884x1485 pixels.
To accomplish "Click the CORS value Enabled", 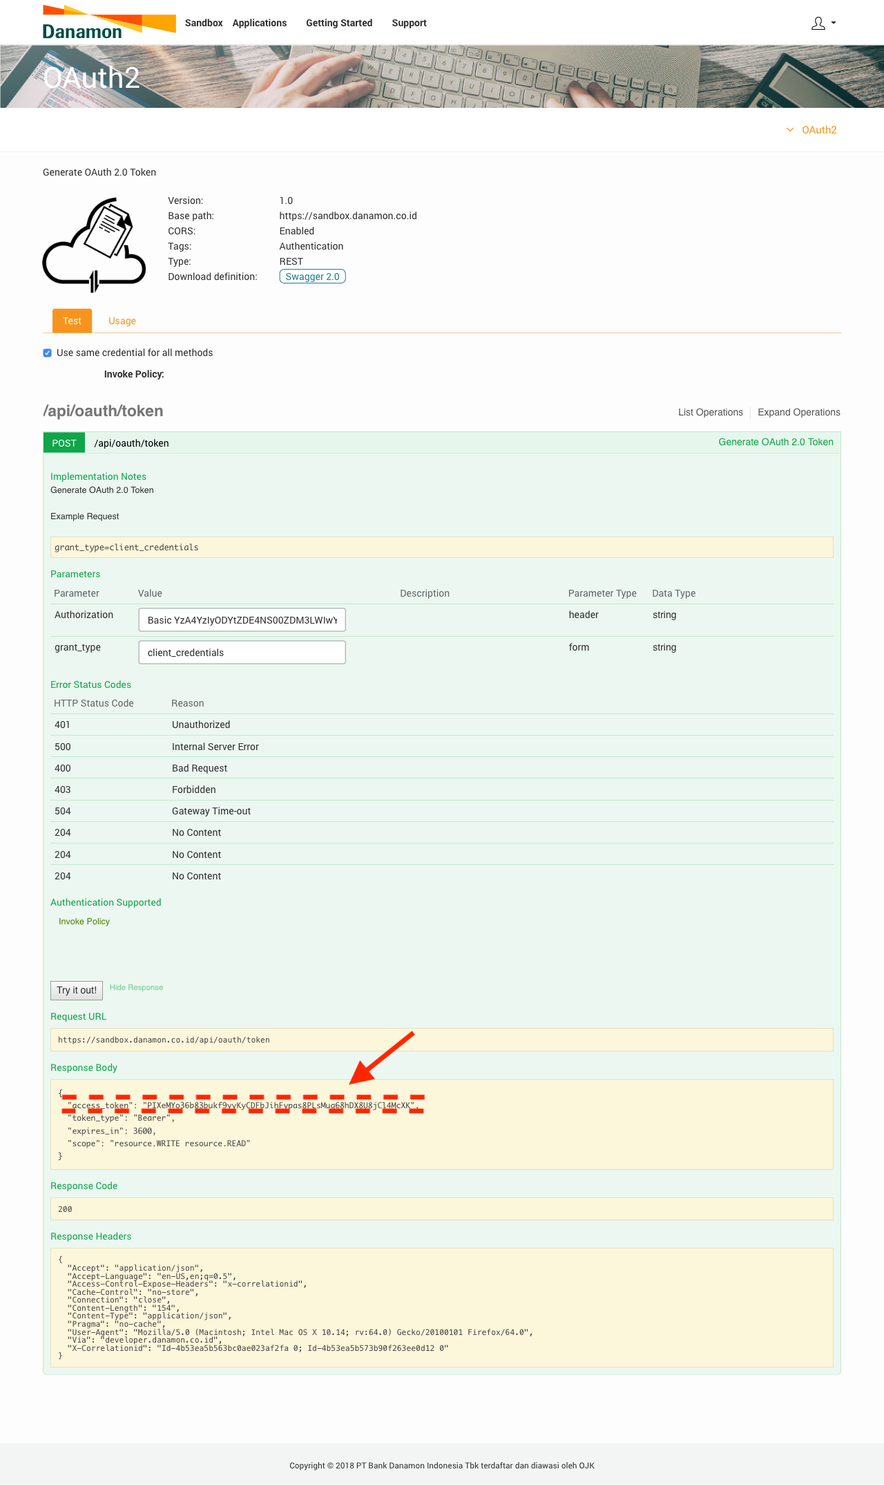I will [297, 231].
